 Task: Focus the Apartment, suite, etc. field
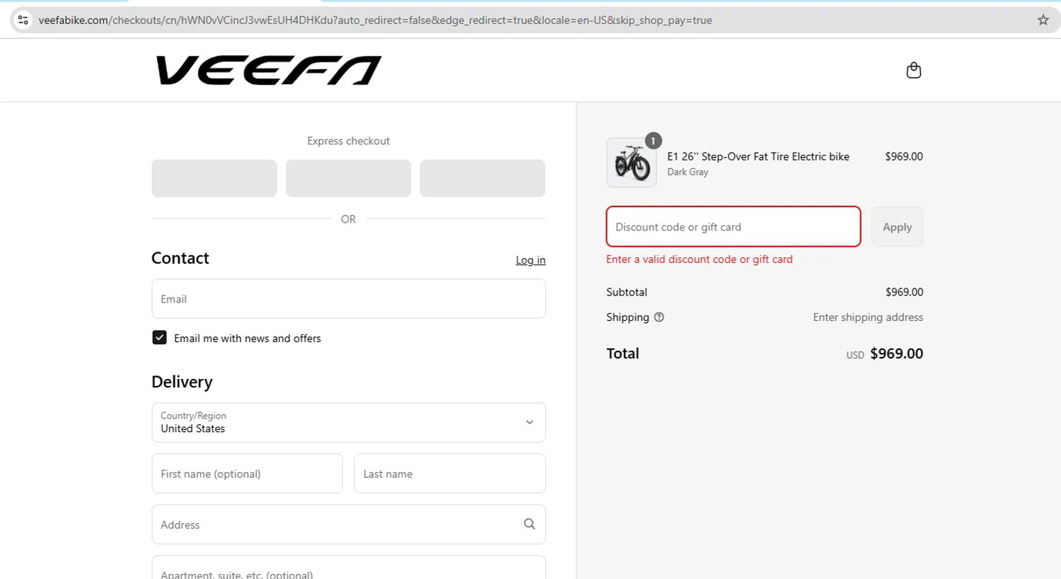pos(349,568)
